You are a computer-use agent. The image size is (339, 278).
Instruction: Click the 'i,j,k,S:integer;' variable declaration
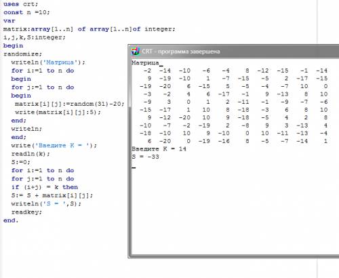tap(35, 37)
